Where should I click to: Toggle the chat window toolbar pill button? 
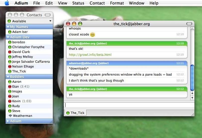[x=189, y=24]
